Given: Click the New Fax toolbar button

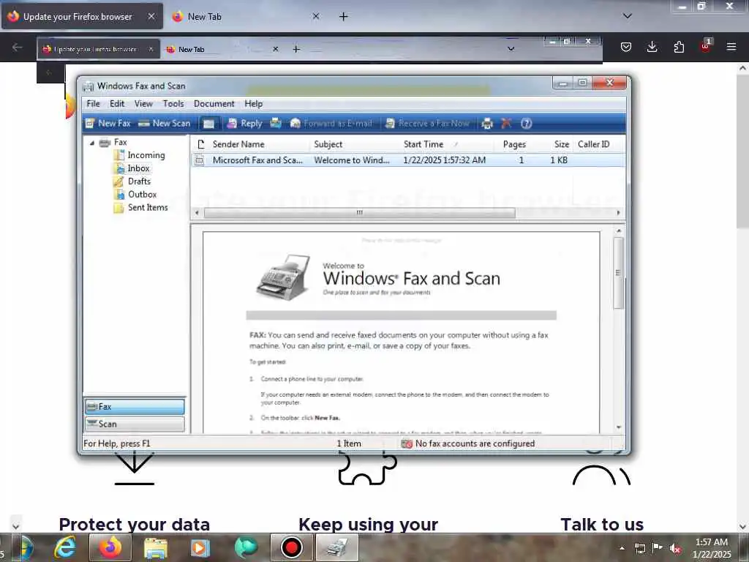Looking at the screenshot, I should tap(108, 123).
